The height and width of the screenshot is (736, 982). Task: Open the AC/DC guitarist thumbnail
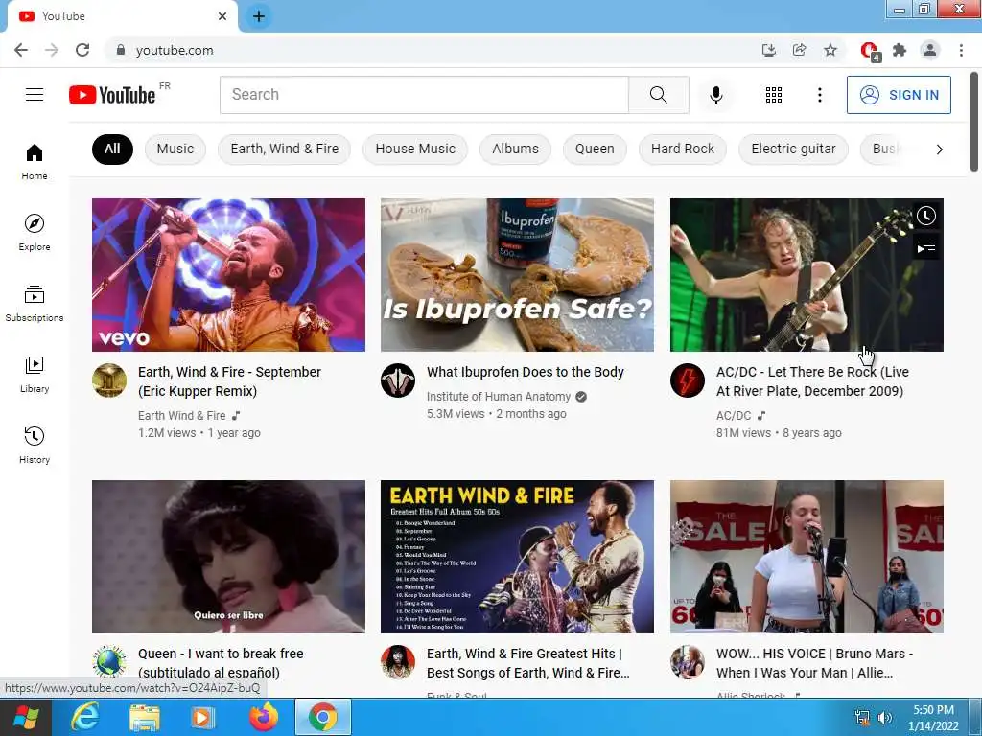[x=807, y=275]
